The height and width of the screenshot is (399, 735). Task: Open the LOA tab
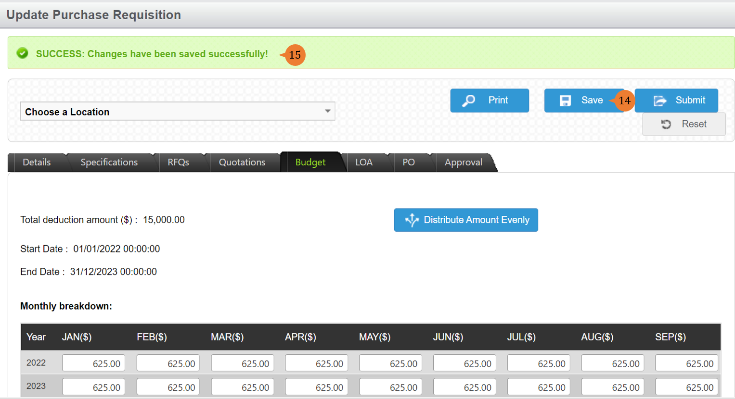364,162
